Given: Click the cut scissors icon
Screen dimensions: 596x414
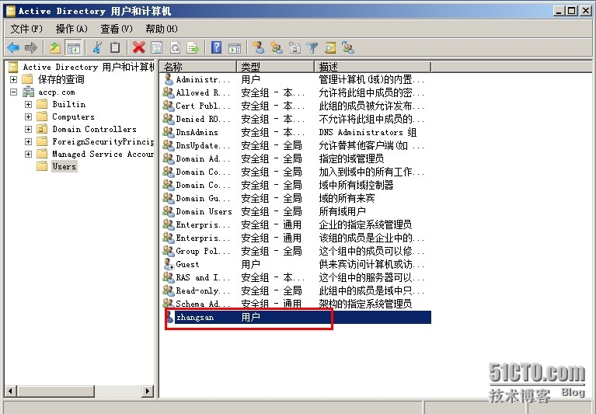Looking at the screenshot, I should 97,48.
